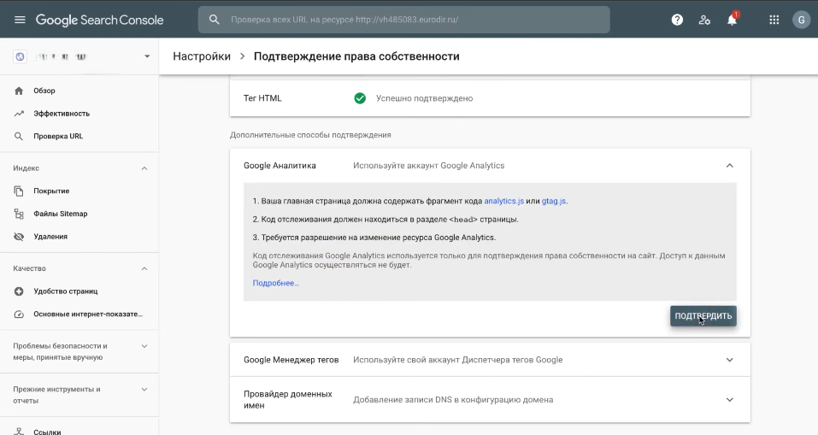
Task: Collapse the Индекс sidebar section
Action: 144,168
